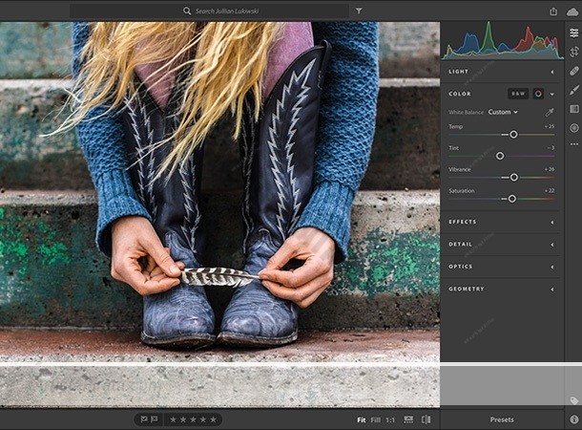Image resolution: width=582 pixels, height=430 pixels.
Task: Toggle the show original compare view
Action: [426, 419]
